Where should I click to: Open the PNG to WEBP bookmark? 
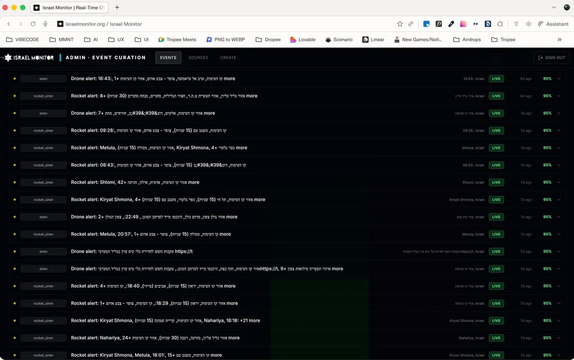(x=226, y=40)
